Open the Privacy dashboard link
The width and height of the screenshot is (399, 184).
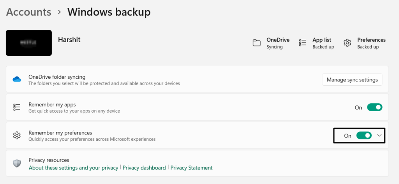coord(144,168)
